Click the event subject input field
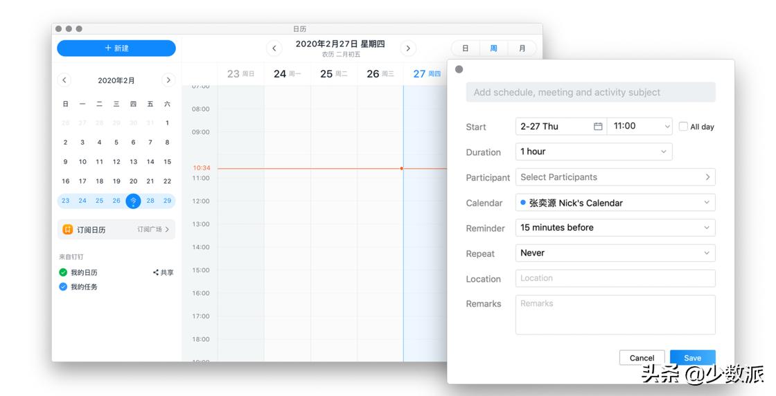 point(590,93)
